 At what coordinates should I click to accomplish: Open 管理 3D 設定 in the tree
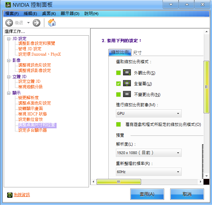click(x=30, y=49)
